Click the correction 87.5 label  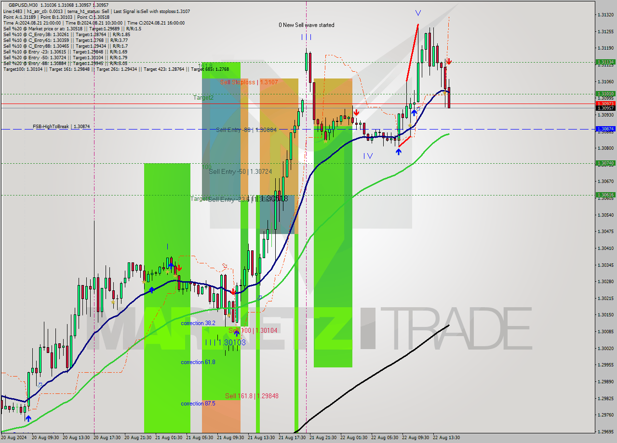pyautogui.click(x=198, y=404)
